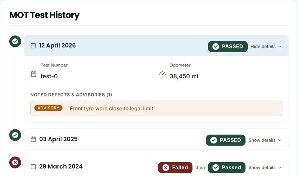This screenshot has height=177, width=298.
Task: Click the green pass marker beside 03 April 2025
Action: click(15, 135)
